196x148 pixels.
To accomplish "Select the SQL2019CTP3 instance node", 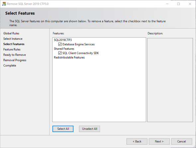I will 63,40.
